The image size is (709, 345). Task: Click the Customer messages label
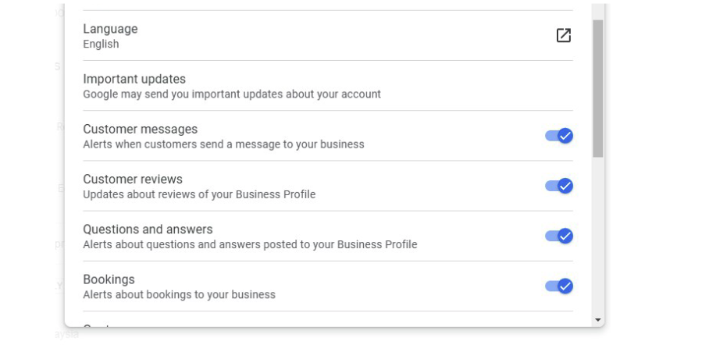point(140,129)
